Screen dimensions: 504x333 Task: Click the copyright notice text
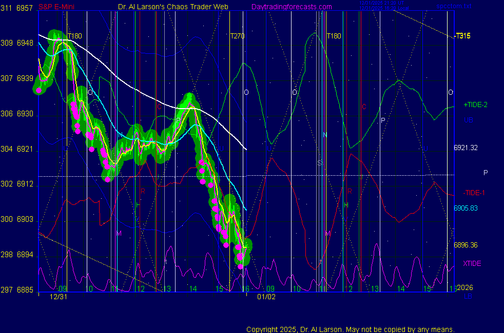[x=351, y=329]
